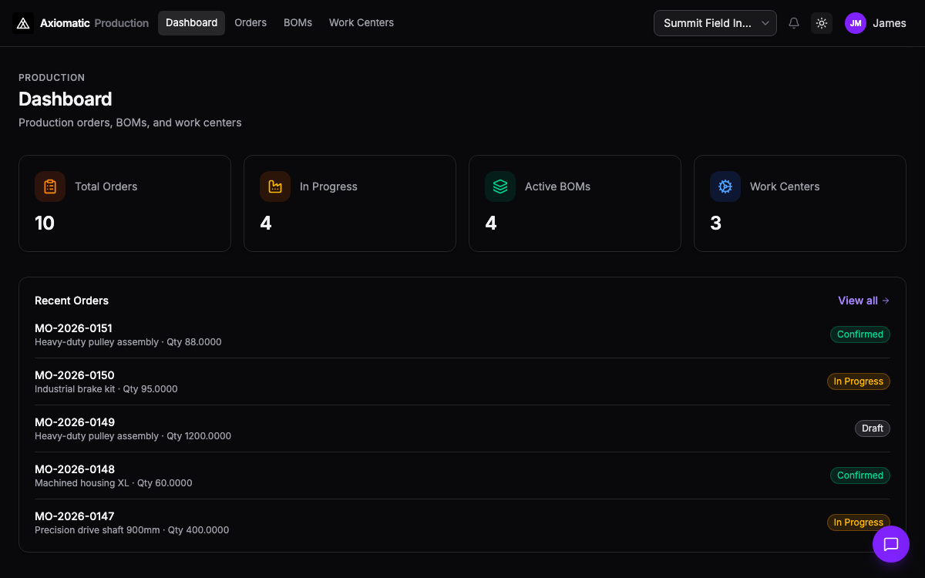Viewport: 925px width, 578px height.
Task: Switch to the BOMs tab
Action: (x=298, y=23)
